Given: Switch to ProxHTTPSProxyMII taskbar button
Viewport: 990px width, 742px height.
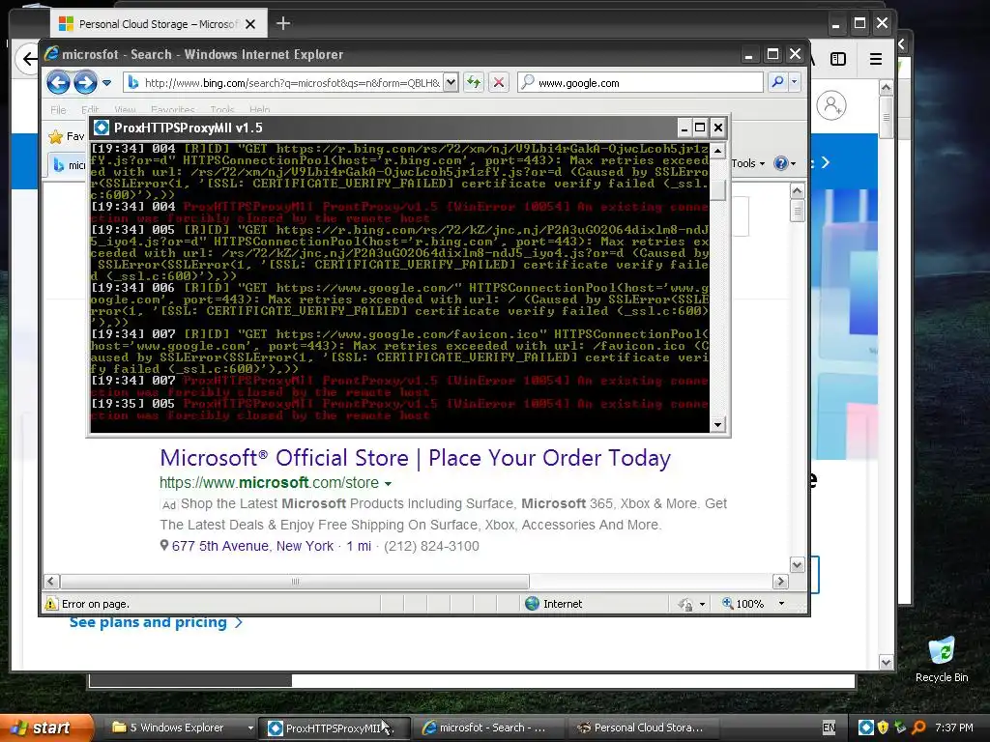Looking at the screenshot, I should [x=335, y=728].
